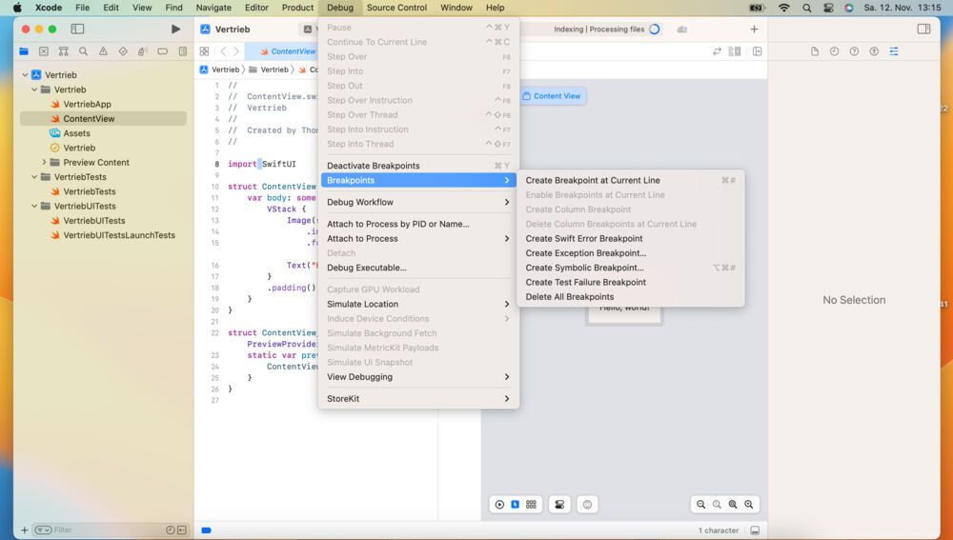Screen dimensions: 953x540
Task: Zoom the preview canvas to 100%
Action: pos(717,504)
